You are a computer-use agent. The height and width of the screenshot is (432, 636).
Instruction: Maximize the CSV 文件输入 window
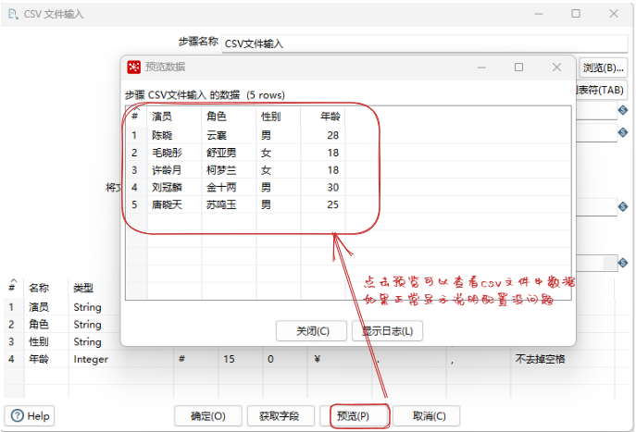pyautogui.click(x=576, y=14)
